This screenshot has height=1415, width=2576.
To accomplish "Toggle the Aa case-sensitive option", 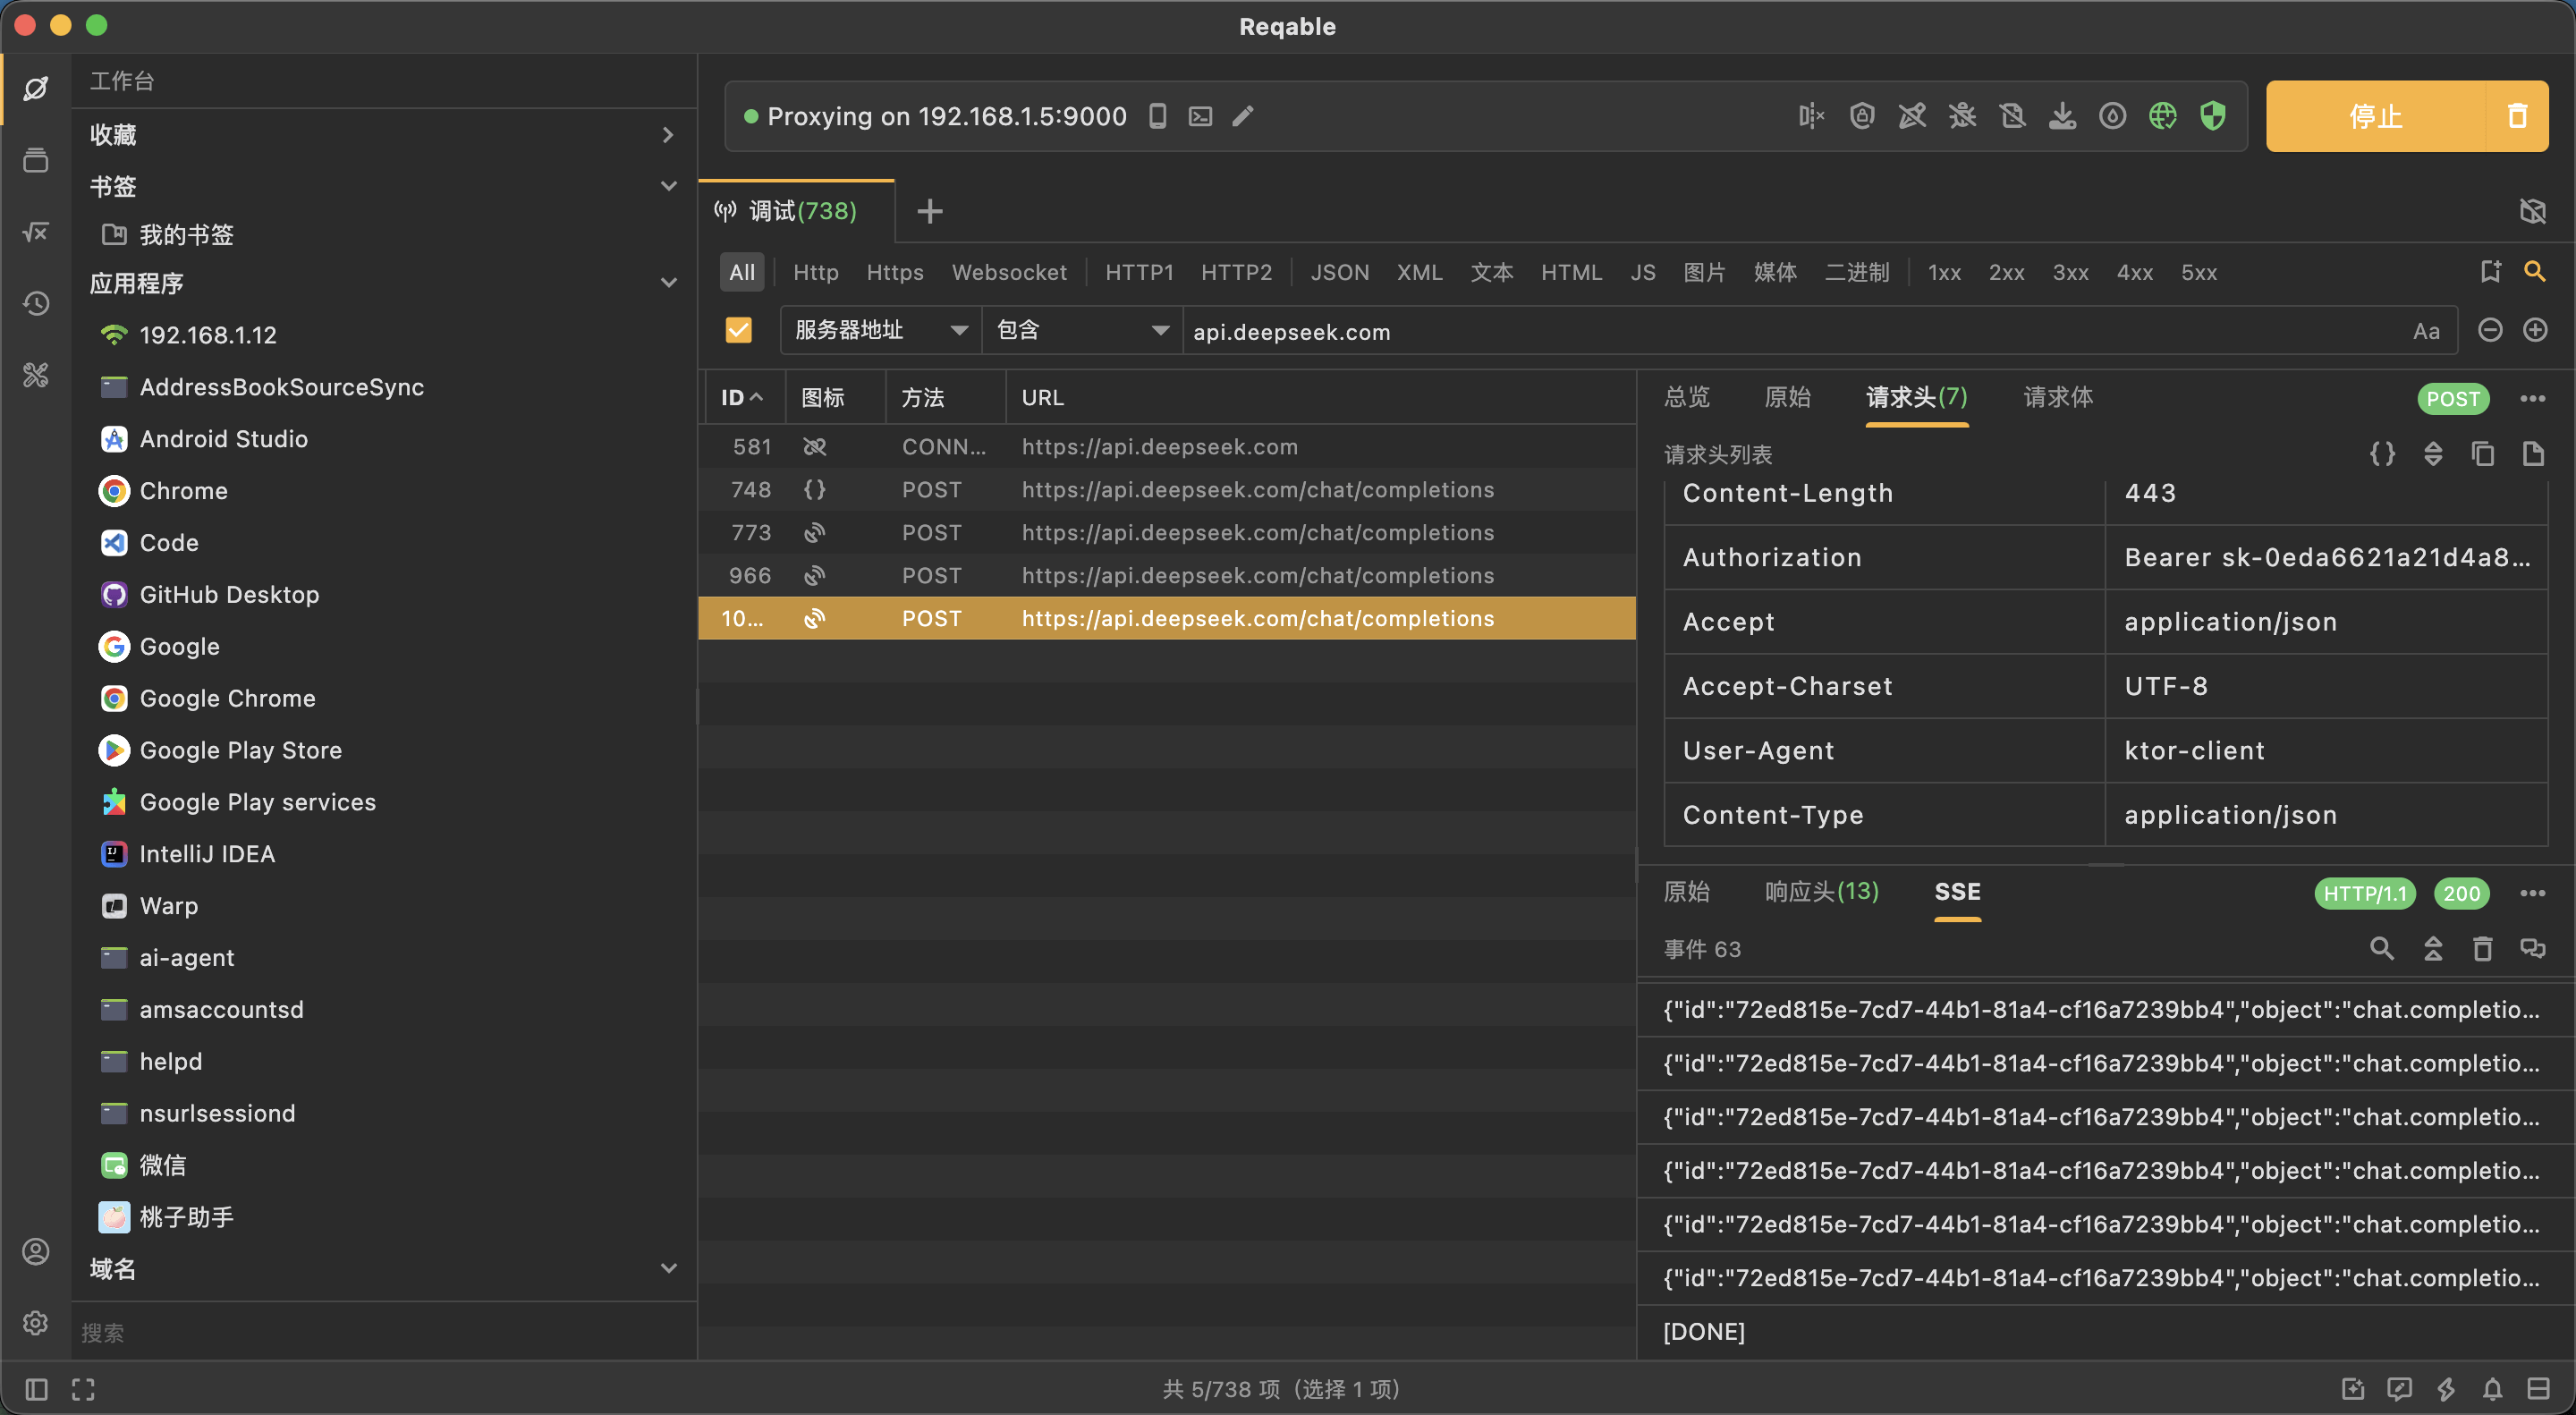I will pyautogui.click(x=2426, y=331).
